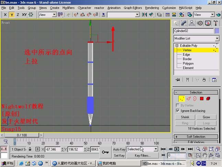Click the Shrink selection button
The height and width of the screenshot is (167, 222).
tap(185, 117)
